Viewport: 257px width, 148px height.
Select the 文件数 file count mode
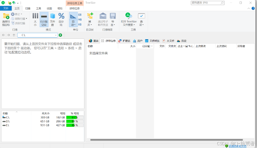(52, 19)
